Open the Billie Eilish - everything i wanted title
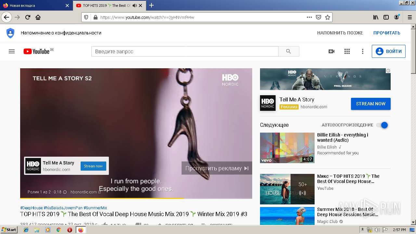This screenshot has width=416, height=234. click(343, 137)
